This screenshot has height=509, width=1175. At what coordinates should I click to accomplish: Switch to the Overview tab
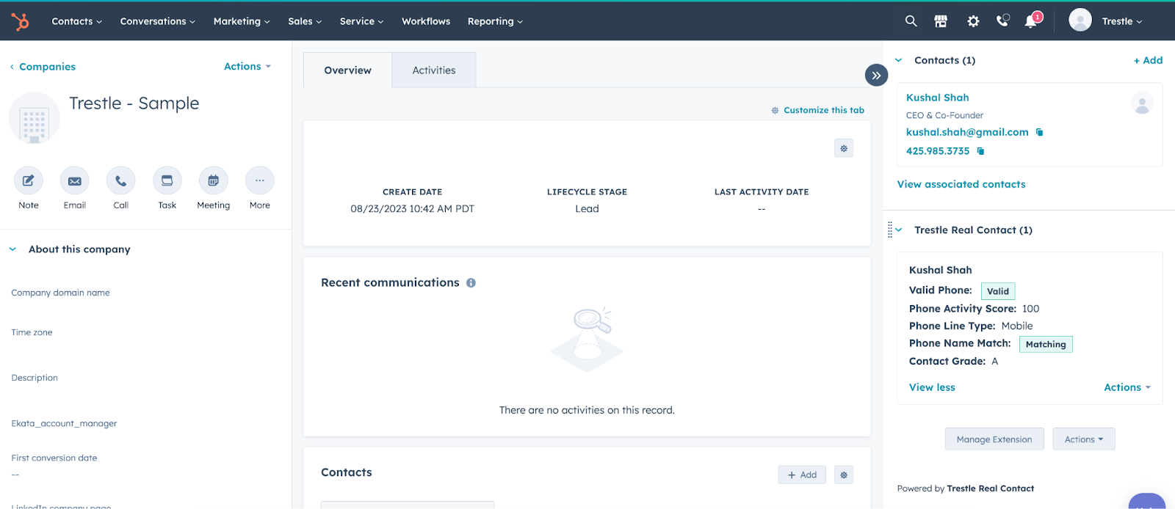348,70
